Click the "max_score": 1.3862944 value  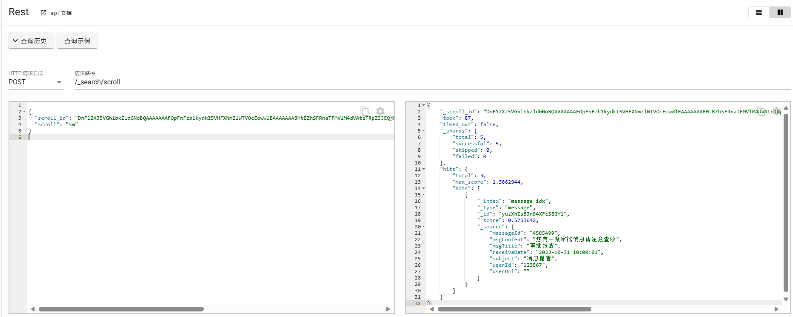[506, 182]
